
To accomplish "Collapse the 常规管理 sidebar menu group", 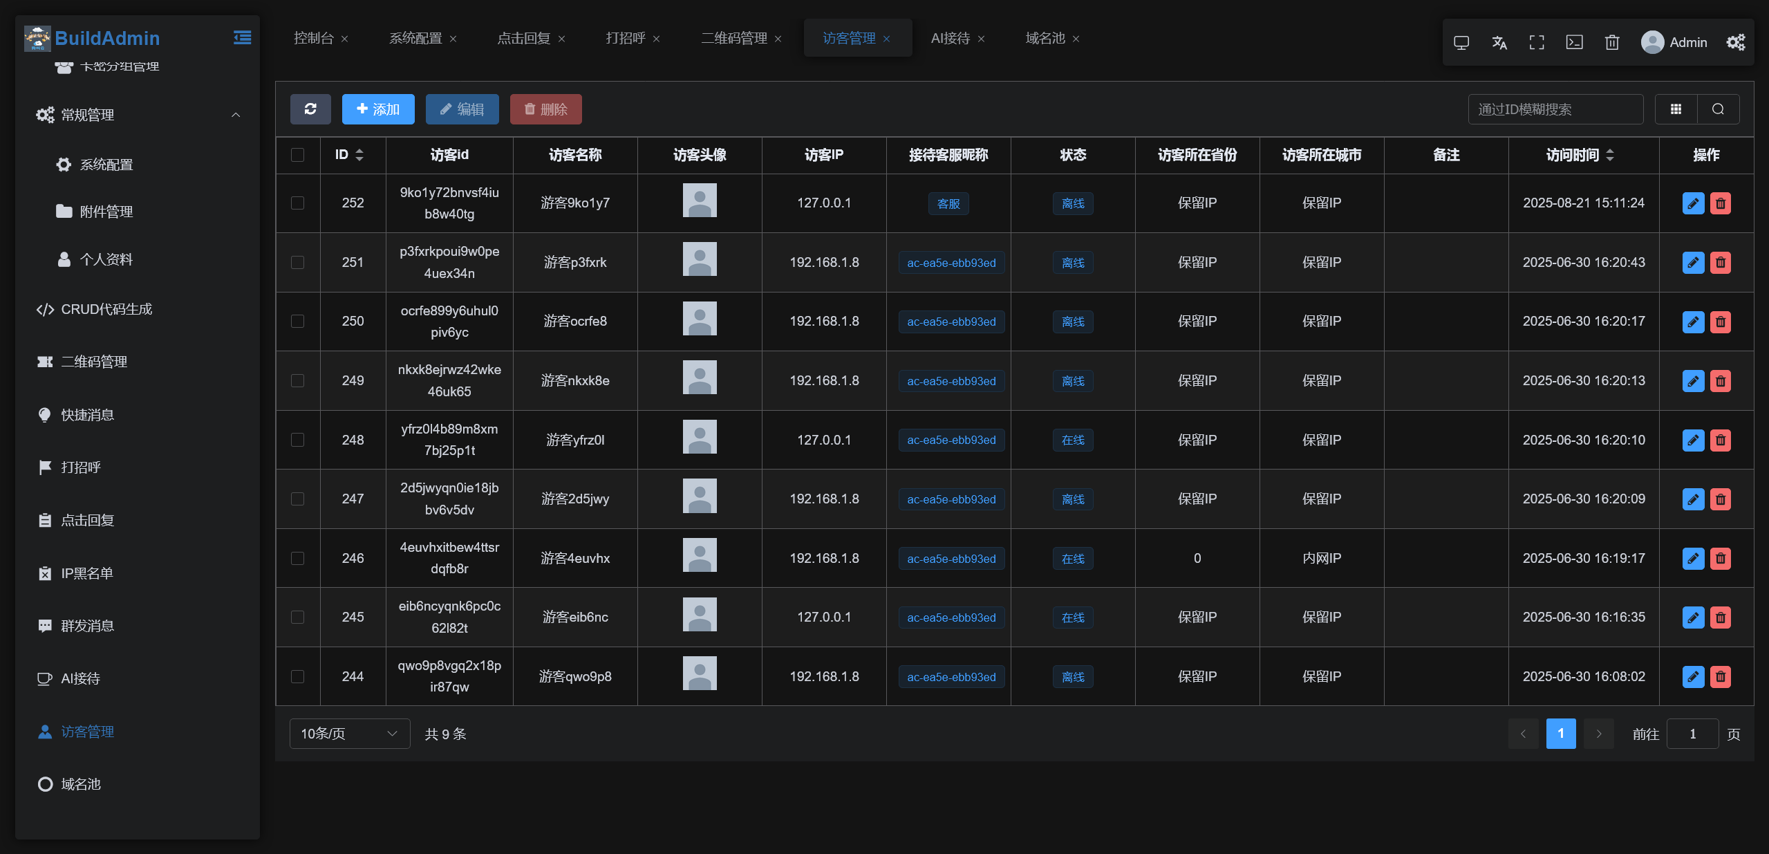I will 236,115.
